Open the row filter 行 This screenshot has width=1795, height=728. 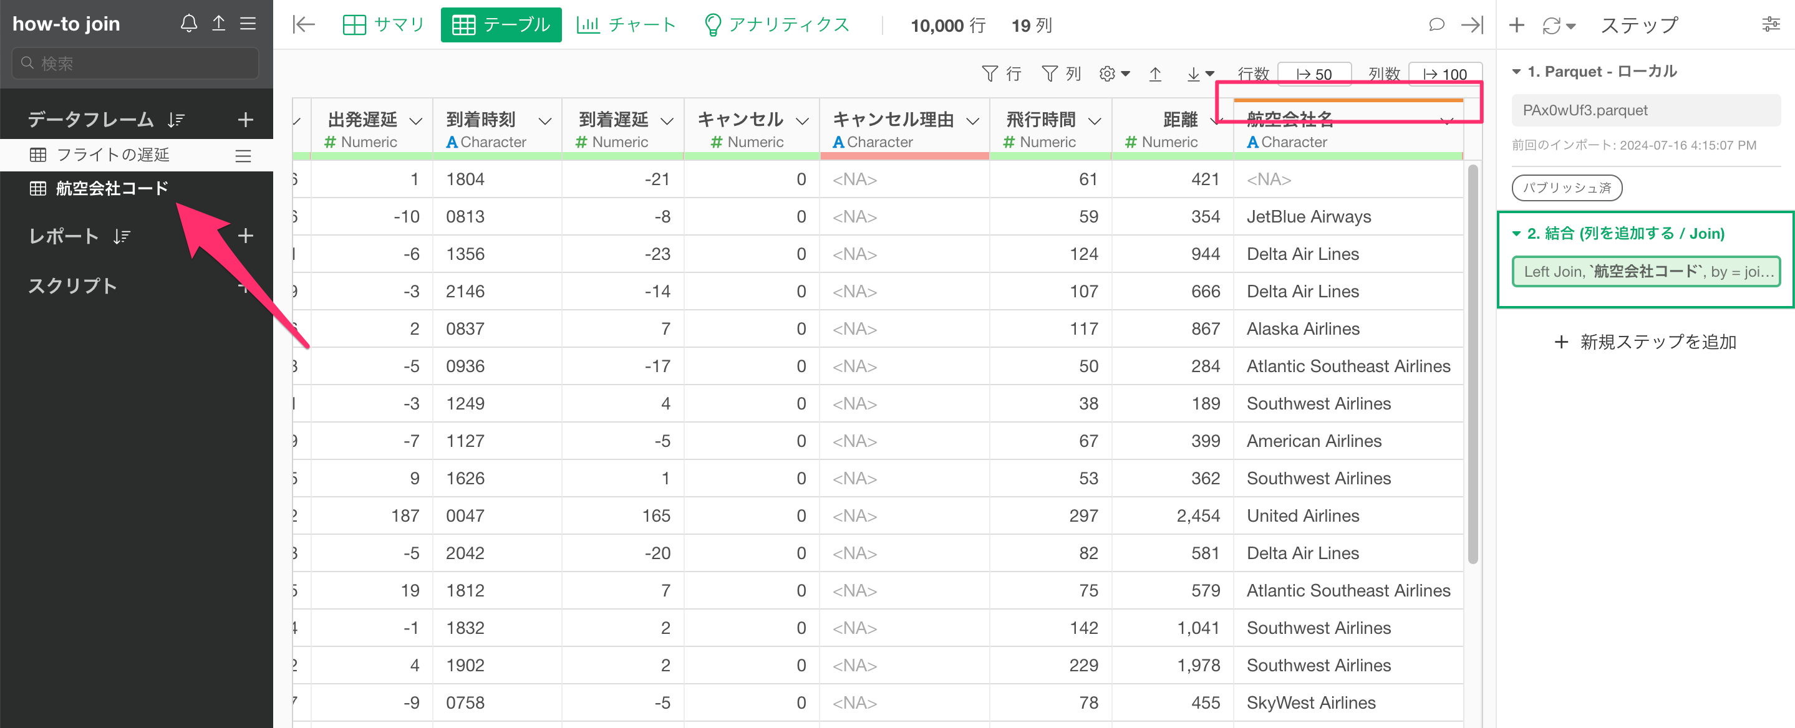(x=1001, y=74)
